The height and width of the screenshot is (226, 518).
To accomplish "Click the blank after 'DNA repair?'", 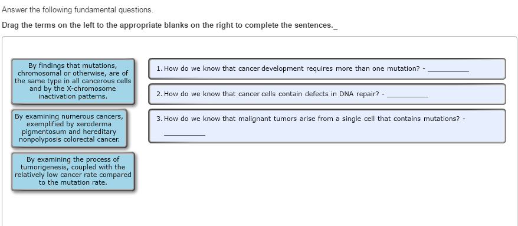I will point(407,94).
